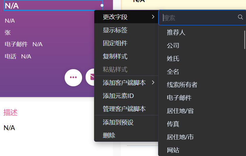The width and height of the screenshot is (246, 156).
Task: Select 添加元素ID menu entry
Action: [x=118, y=96]
